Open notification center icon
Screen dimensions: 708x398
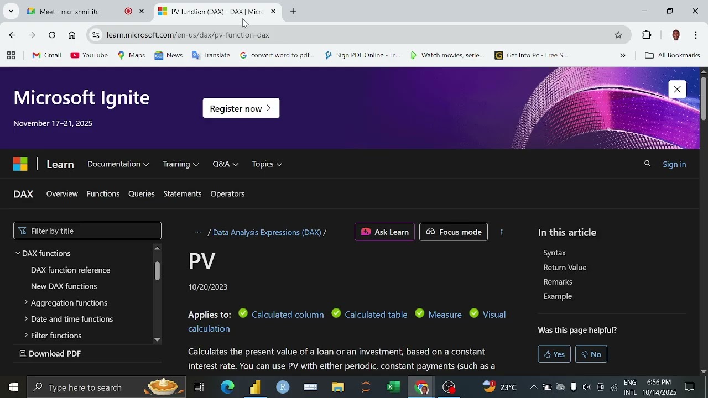(x=690, y=387)
